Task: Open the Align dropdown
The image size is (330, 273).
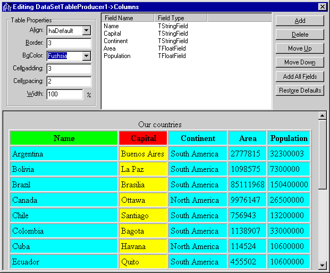Action: click(87, 30)
